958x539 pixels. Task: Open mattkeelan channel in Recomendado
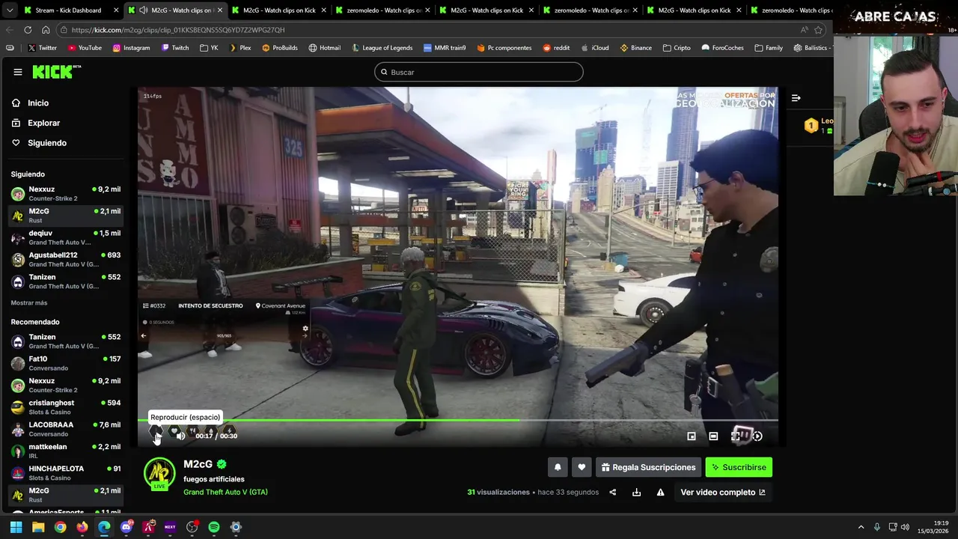66,451
